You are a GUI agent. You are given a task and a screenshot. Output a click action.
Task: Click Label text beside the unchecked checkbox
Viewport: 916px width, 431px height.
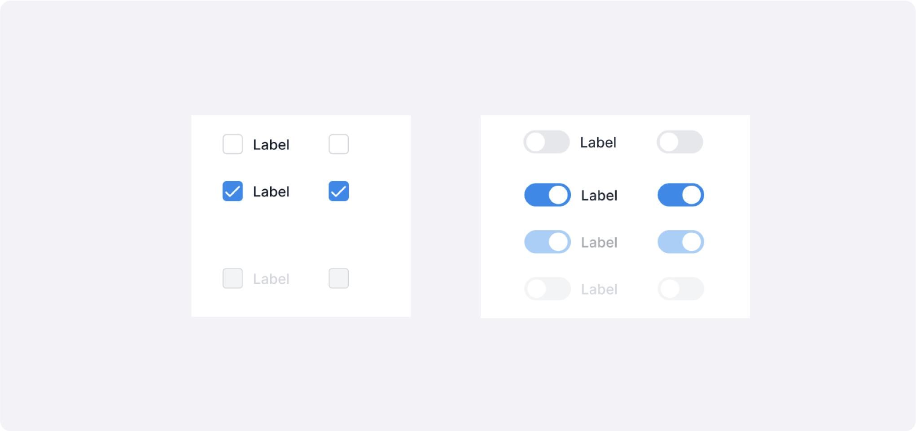click(x=271, y=145)
